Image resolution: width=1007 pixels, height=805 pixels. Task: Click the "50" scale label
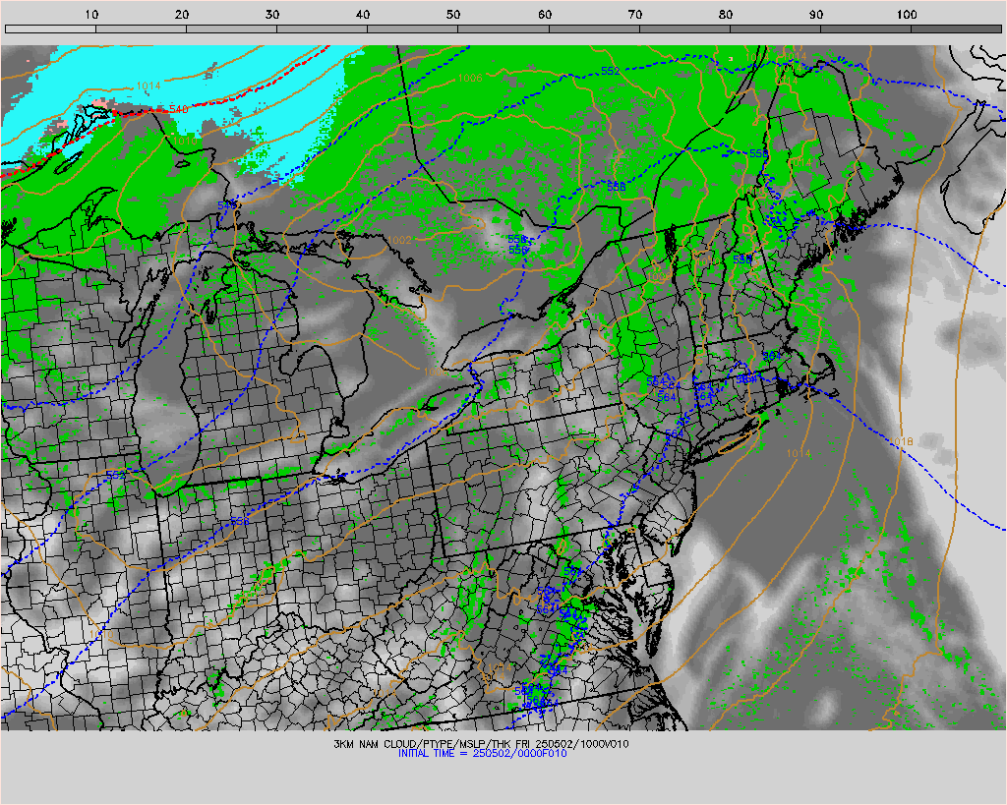pos(453,14)
